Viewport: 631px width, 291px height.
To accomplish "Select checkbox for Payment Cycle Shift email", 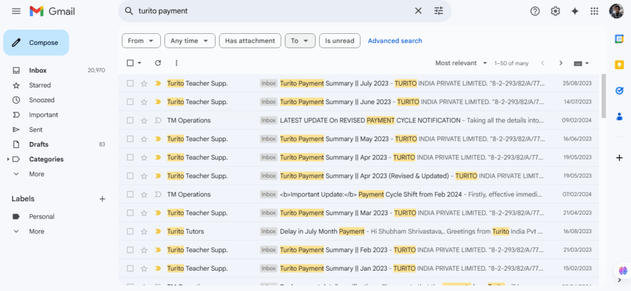I will point(130,194).
